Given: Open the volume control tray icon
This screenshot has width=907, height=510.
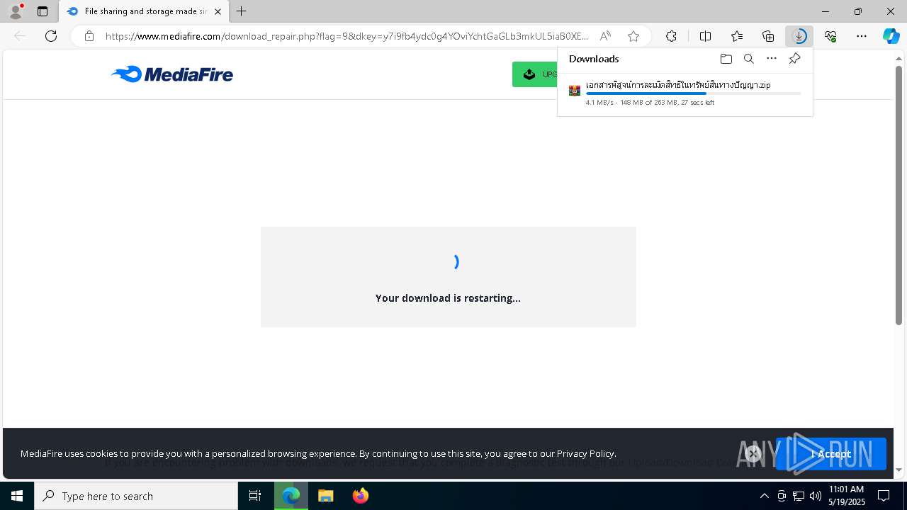Looking at the screenshot, I should point(816,496).
